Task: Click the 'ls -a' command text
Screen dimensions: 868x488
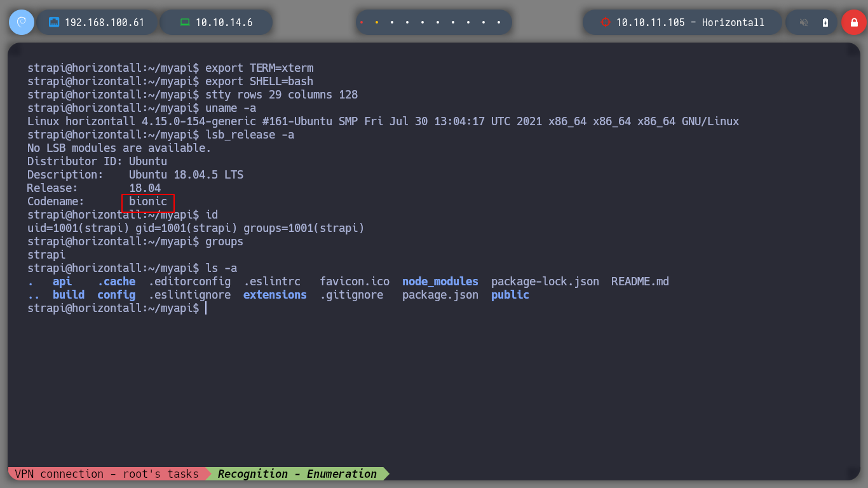Action: pyautogui.click(x=221, y=268)
